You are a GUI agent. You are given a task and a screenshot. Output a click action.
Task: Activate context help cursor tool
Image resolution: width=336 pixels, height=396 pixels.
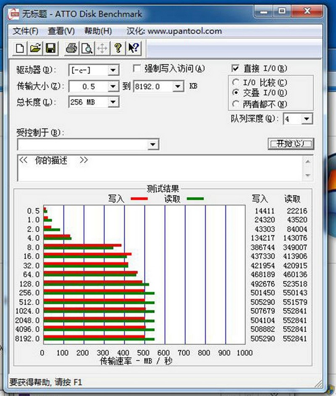pos(133,48)
